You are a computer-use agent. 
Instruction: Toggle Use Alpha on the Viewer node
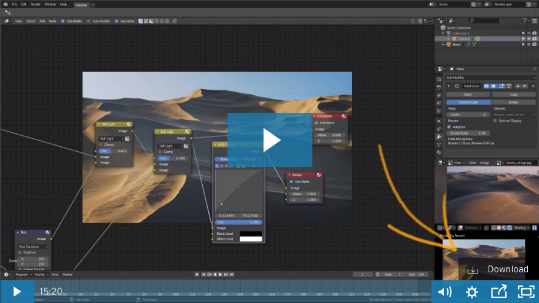click(291, 181)
